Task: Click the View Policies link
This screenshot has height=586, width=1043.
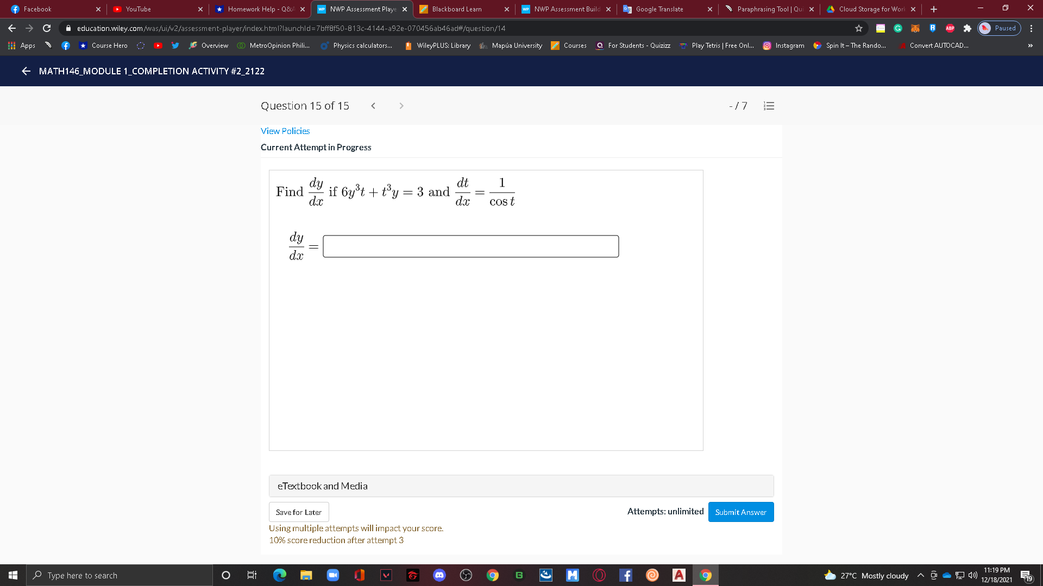Action: coord(285,131)
